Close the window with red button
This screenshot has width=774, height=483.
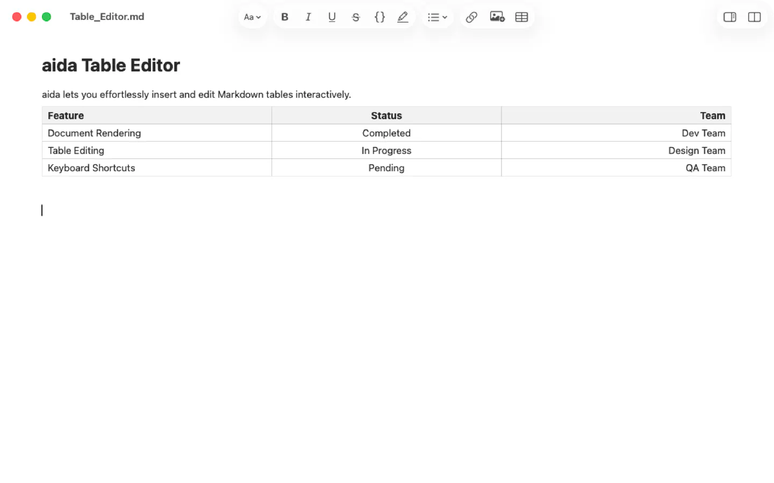17,17
